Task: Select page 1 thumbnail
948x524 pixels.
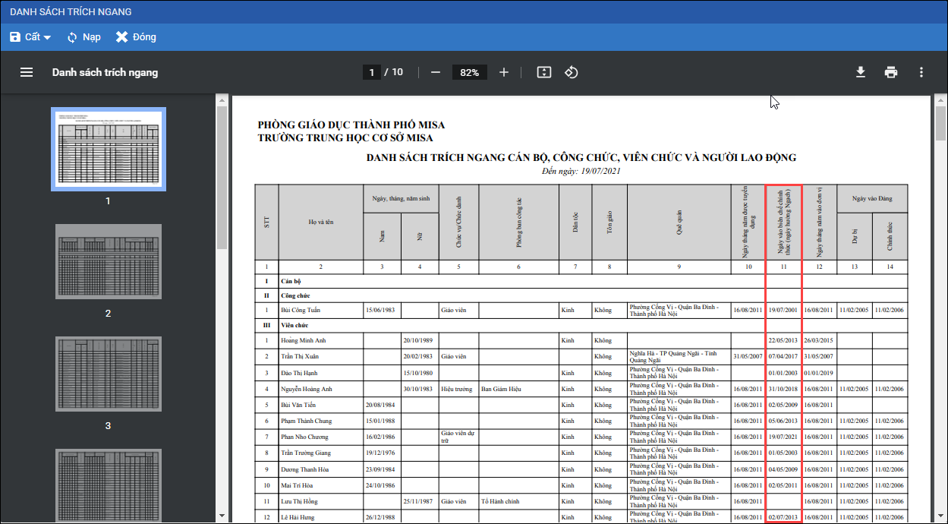Action: (108, 149)
